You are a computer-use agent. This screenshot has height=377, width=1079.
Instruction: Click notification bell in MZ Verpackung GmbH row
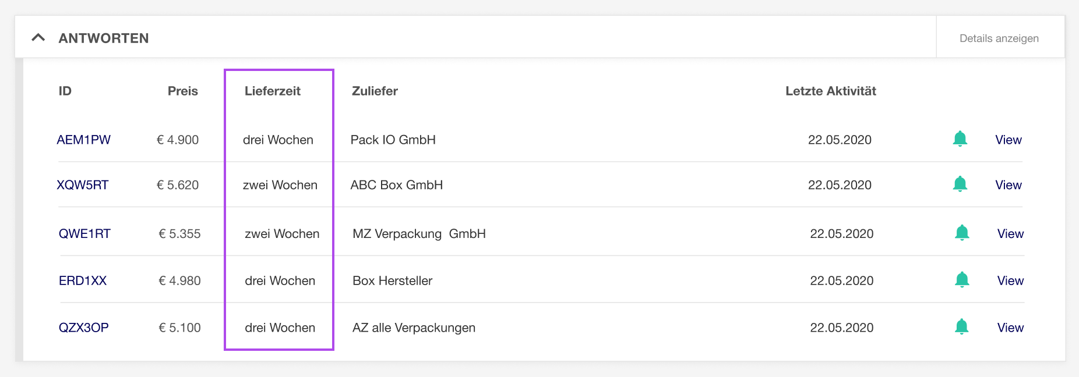click(x=962, y=233)
